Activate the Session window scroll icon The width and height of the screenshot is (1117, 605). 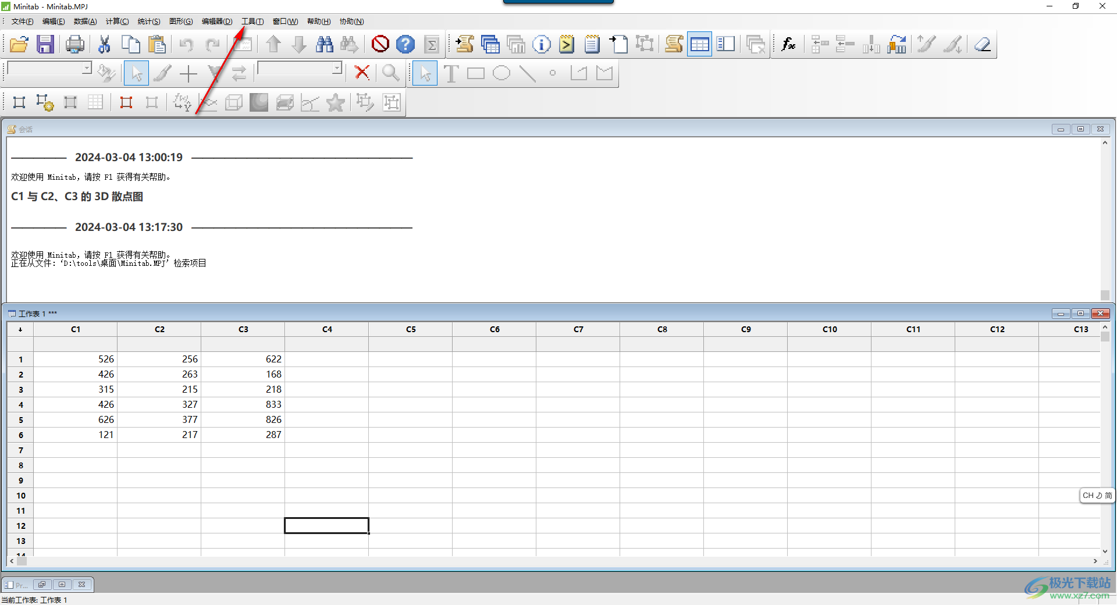[674, 44]
